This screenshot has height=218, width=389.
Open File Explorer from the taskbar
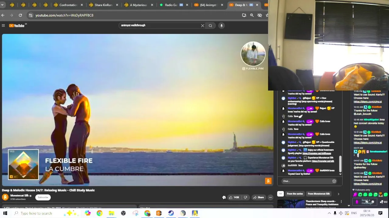[111, 213]
